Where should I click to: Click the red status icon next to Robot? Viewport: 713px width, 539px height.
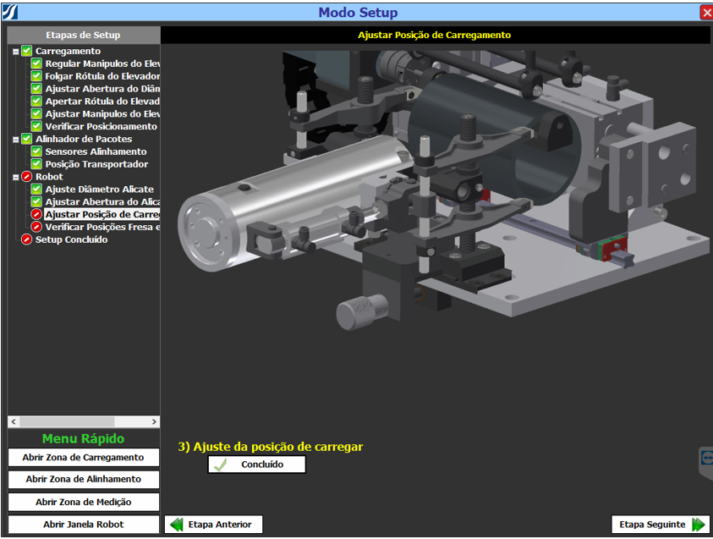(27, 177)
